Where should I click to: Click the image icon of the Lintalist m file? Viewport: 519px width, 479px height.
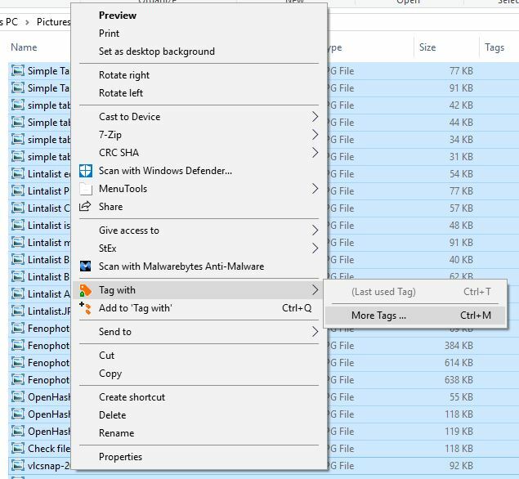[17, 242]
